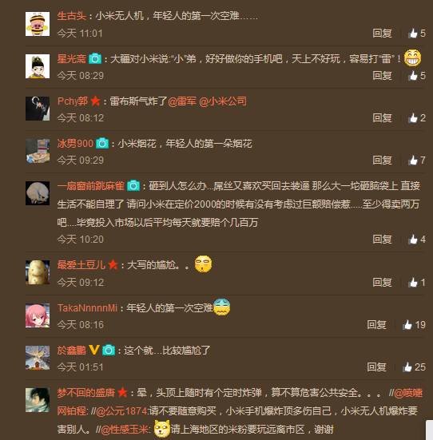
Task: Thumbs-up 冰男900's fireworks comment
Action: (417, 161)
